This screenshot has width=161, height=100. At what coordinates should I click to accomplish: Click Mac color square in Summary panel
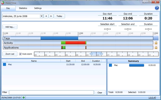tap(110, 65)
